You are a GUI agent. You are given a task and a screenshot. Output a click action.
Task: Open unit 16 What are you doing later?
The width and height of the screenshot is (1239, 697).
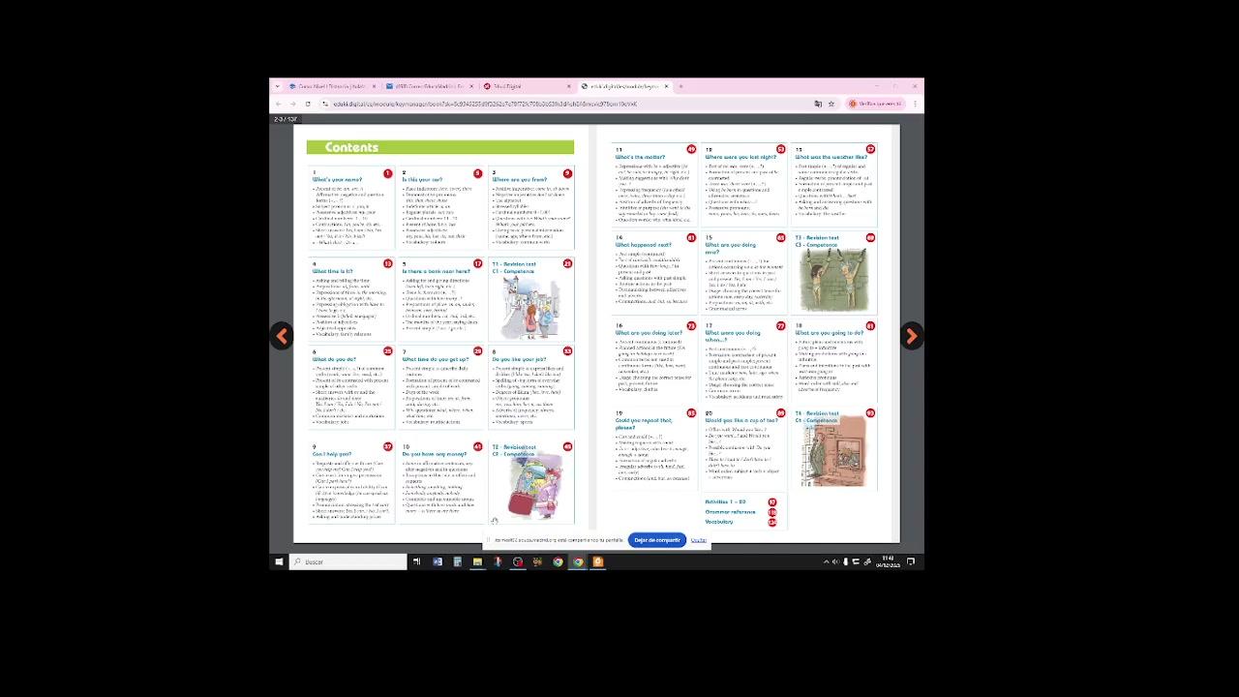649,333
